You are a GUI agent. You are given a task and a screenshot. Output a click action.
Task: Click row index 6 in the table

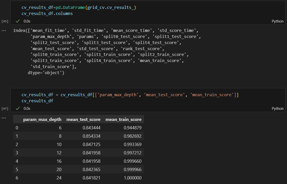[17, 178]
